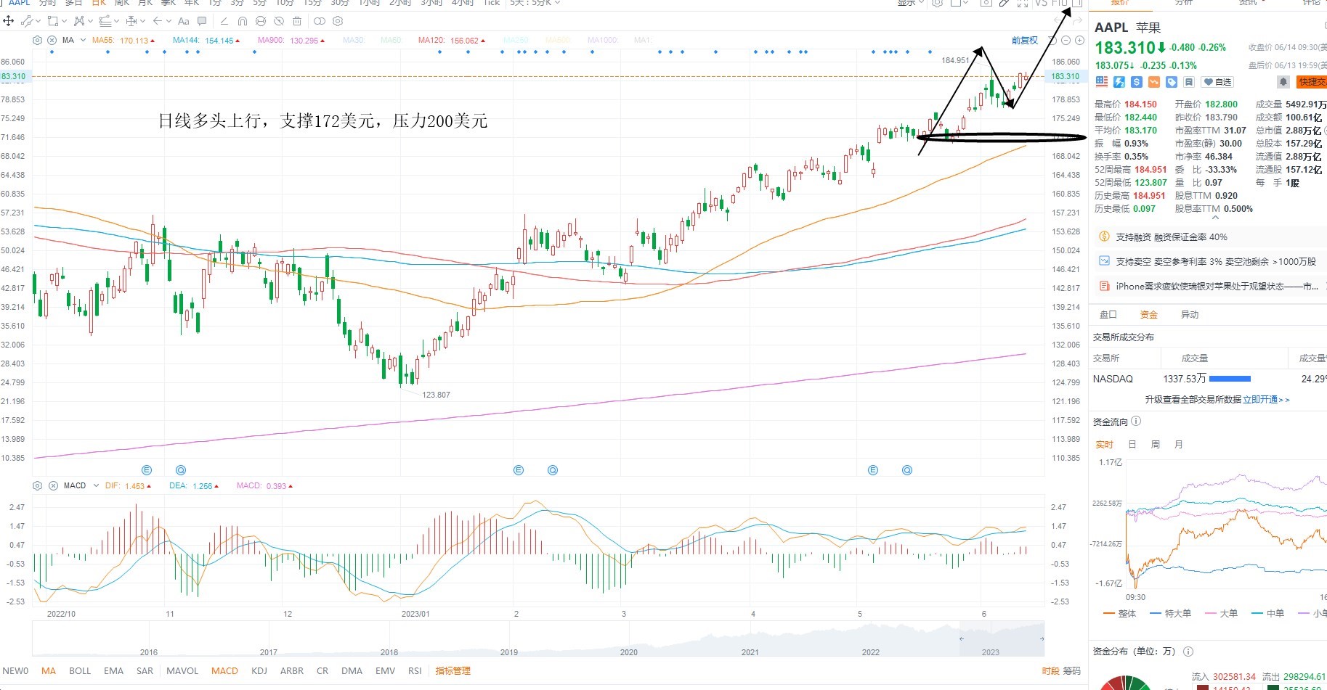Delete drawings using the trash icon

(297, 21)
